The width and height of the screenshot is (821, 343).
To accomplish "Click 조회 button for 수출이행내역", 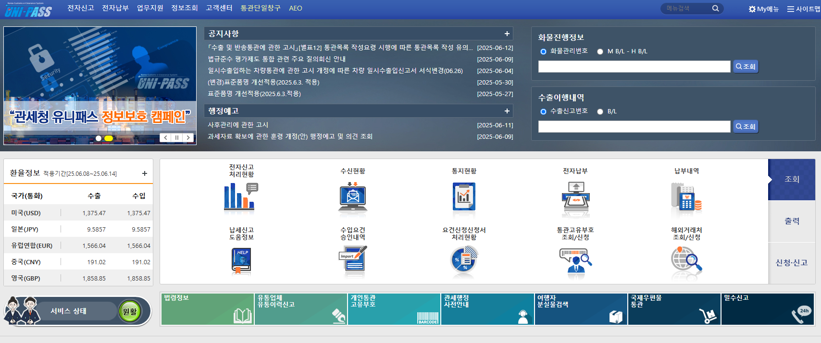I will tap(746, 126).
